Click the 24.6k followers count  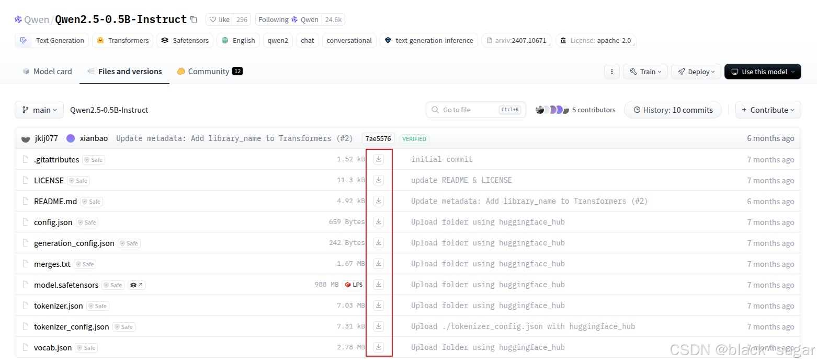[333, 20]
